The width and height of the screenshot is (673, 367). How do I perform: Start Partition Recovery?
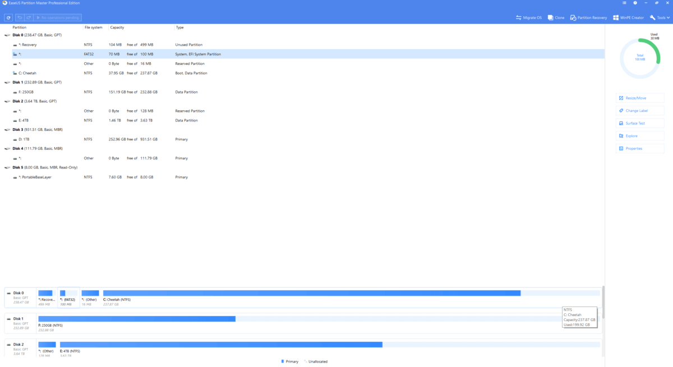(588, 18)
